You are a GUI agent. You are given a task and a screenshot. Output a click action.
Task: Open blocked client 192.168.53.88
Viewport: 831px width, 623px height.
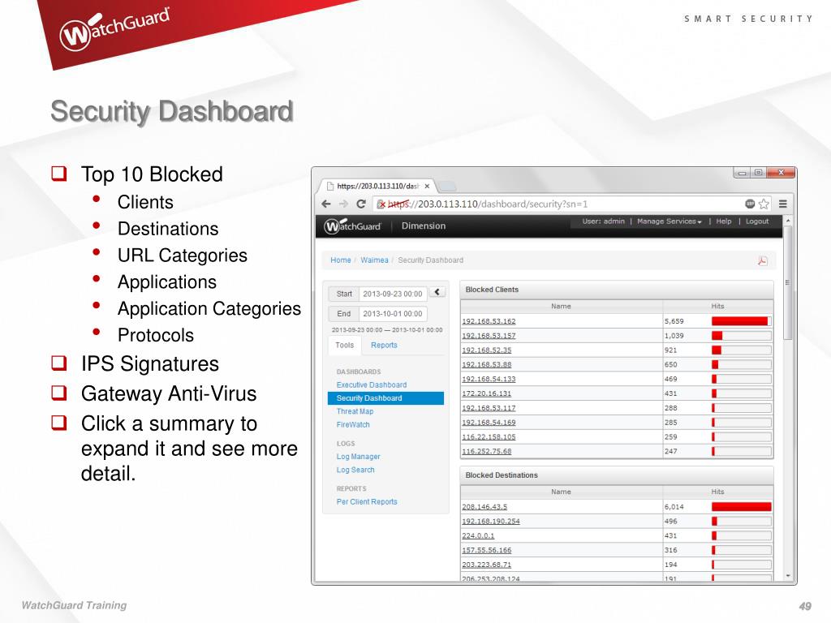[x=487, y=364]
